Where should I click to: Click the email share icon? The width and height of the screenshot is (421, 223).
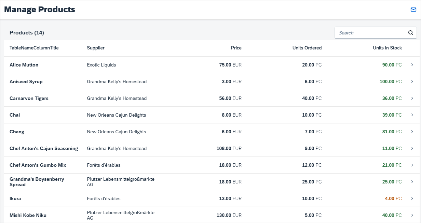point(413,10)
